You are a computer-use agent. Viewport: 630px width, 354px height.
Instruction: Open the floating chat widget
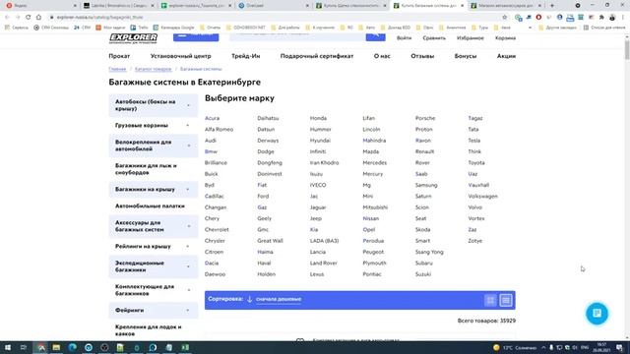(x=597, y=313)
